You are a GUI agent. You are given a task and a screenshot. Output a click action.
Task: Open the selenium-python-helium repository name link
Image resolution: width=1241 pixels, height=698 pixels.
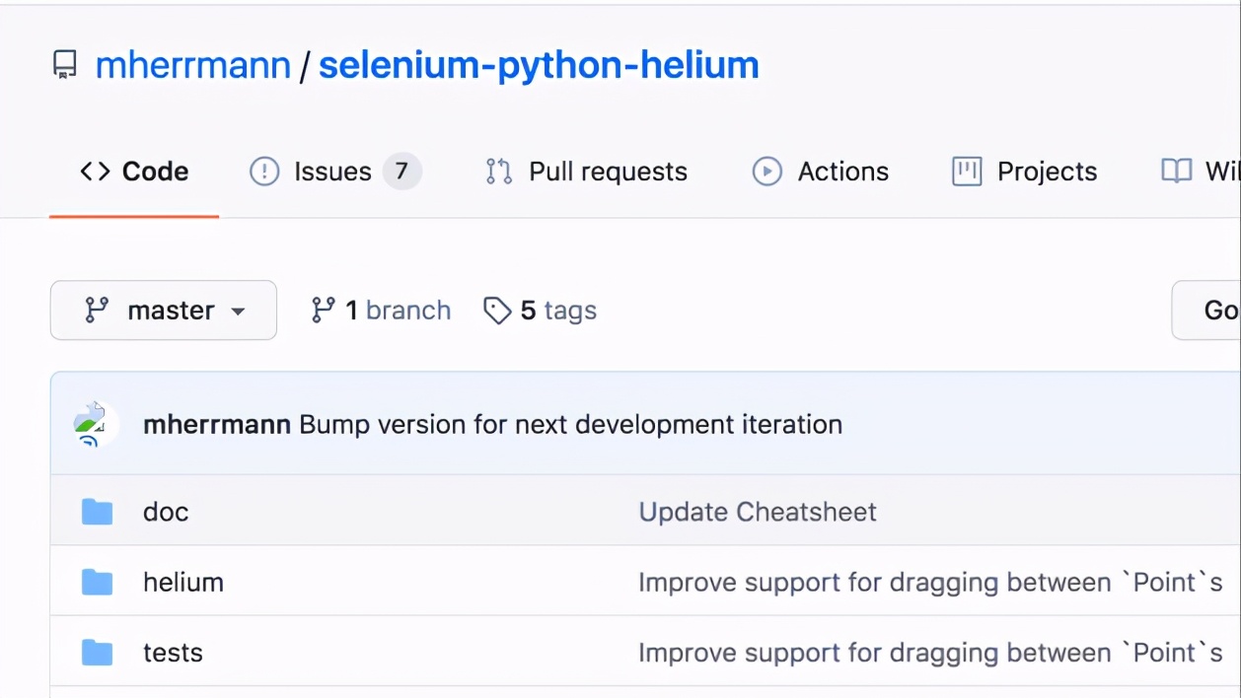[x=539, y=65]
